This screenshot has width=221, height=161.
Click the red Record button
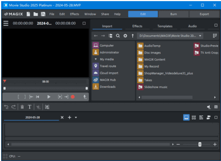click(73, 97)
